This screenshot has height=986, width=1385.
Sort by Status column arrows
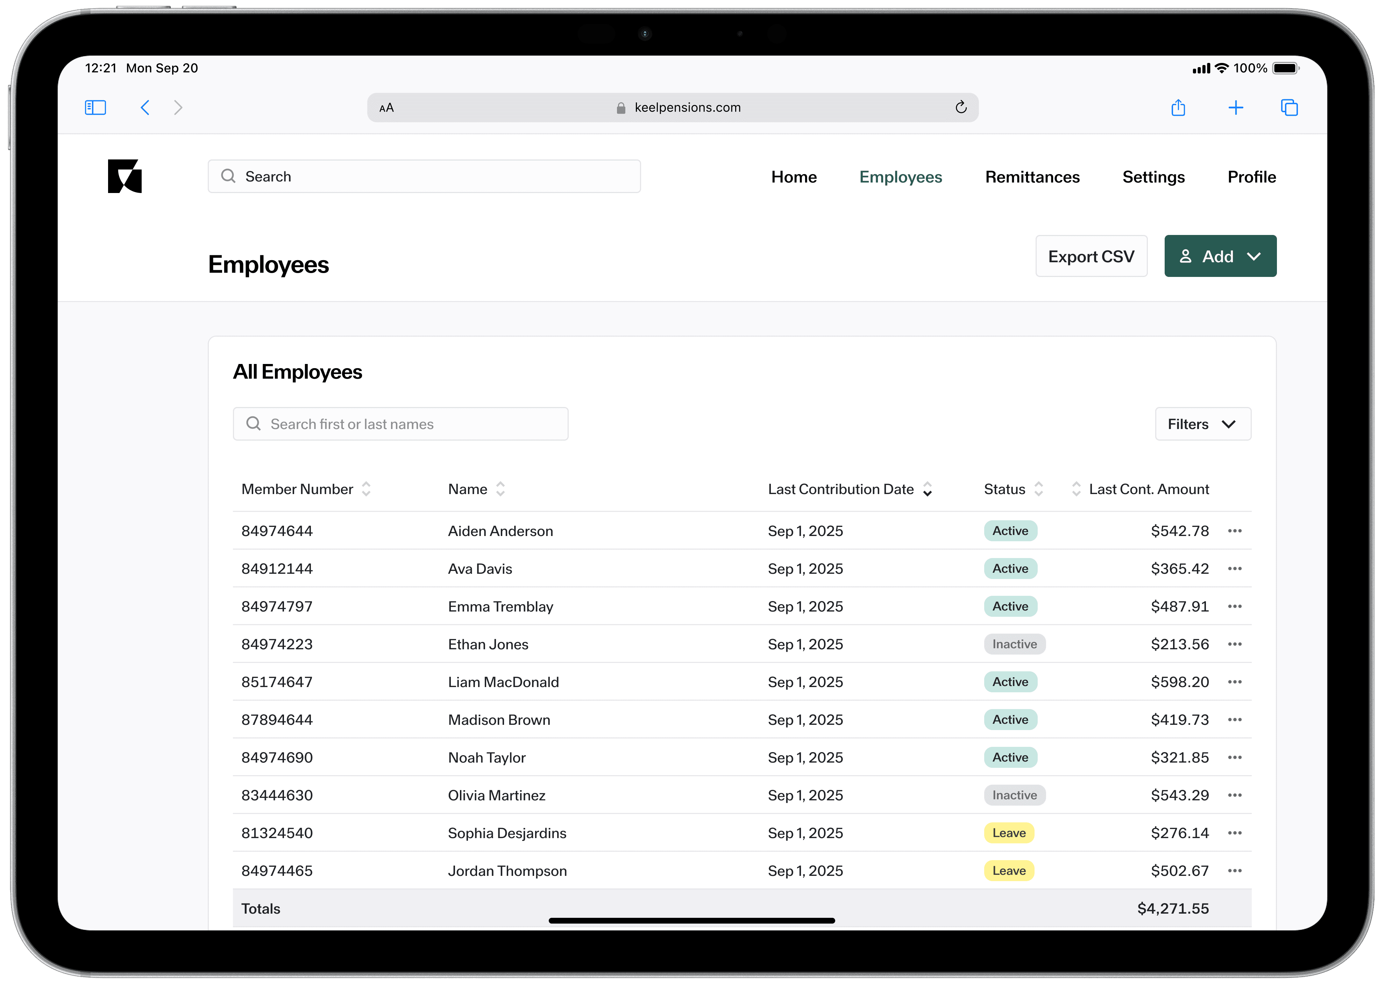click(1038, 489)
